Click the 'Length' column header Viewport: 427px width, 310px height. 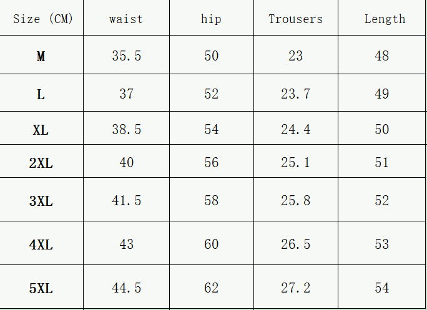pos(385,19)
